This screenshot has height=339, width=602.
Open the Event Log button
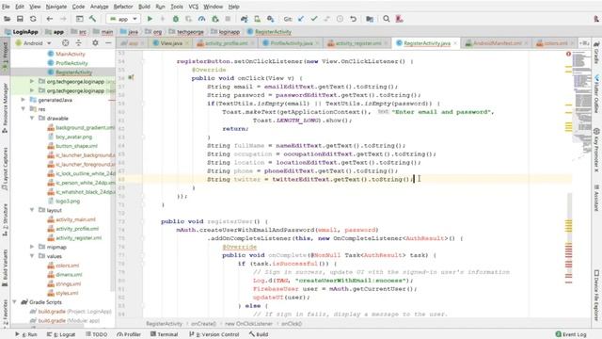(x=571, y=334)
